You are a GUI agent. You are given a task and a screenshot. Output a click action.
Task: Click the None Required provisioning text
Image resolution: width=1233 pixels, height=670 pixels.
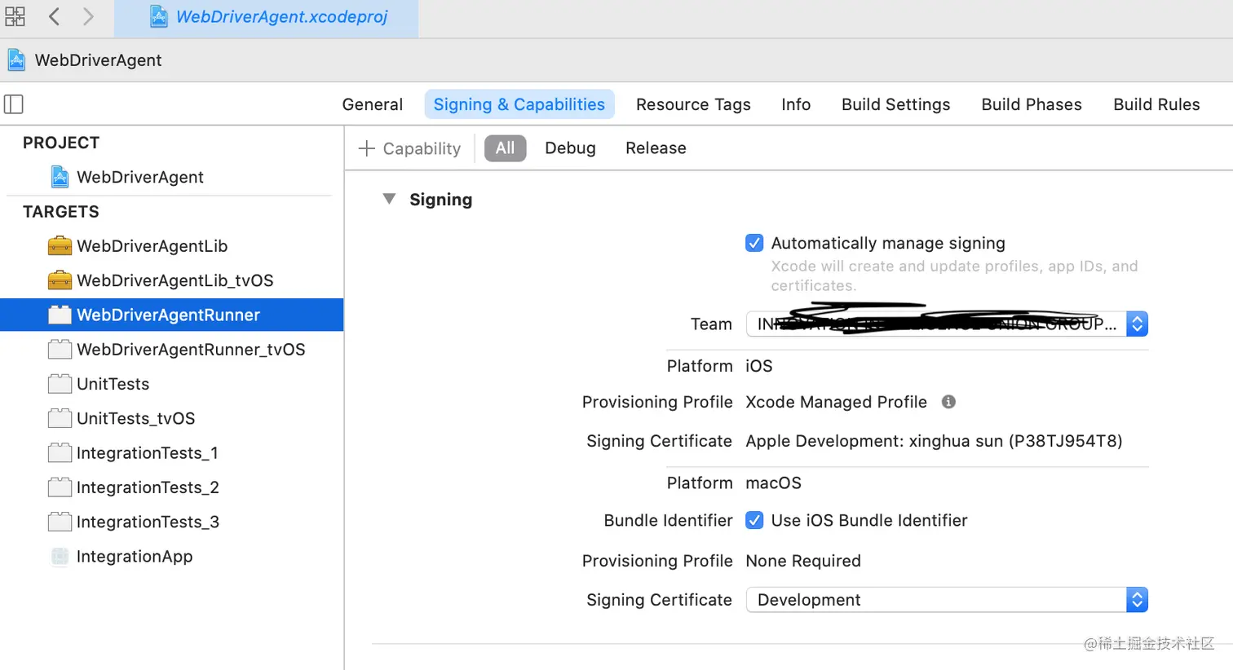point(803,561)
